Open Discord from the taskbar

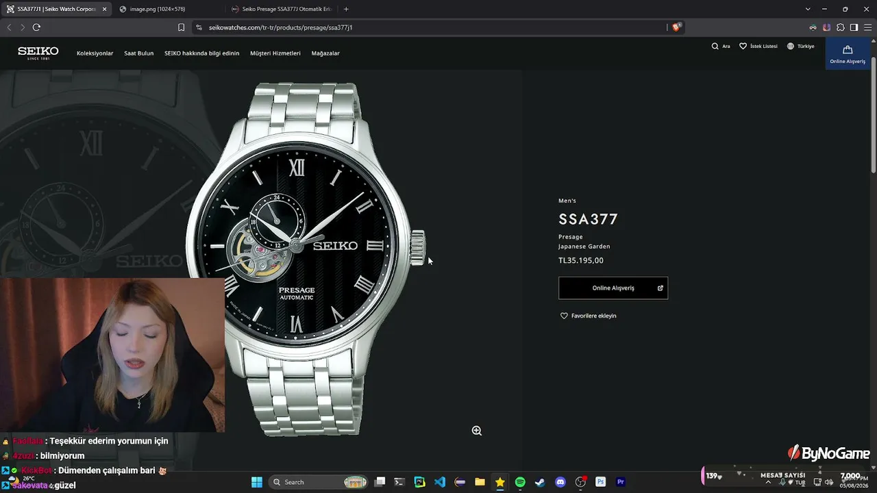point(560,482)
